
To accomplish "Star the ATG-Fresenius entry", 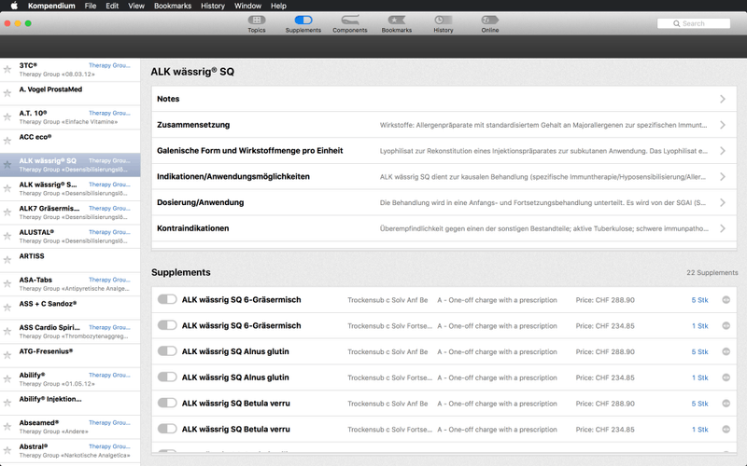I will tap(7, 355).
